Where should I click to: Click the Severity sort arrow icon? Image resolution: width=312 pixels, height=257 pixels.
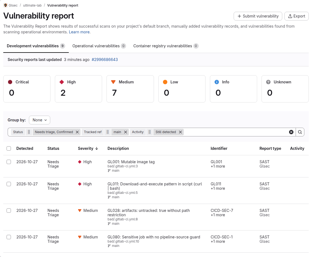click(97, 148)
